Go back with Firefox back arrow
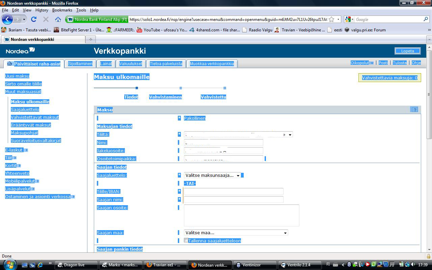This screenshot has height=270, width=432. (8, 19)
